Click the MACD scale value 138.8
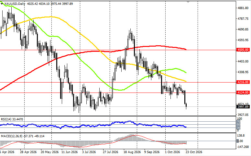251x156 pixels. [241, 136]
